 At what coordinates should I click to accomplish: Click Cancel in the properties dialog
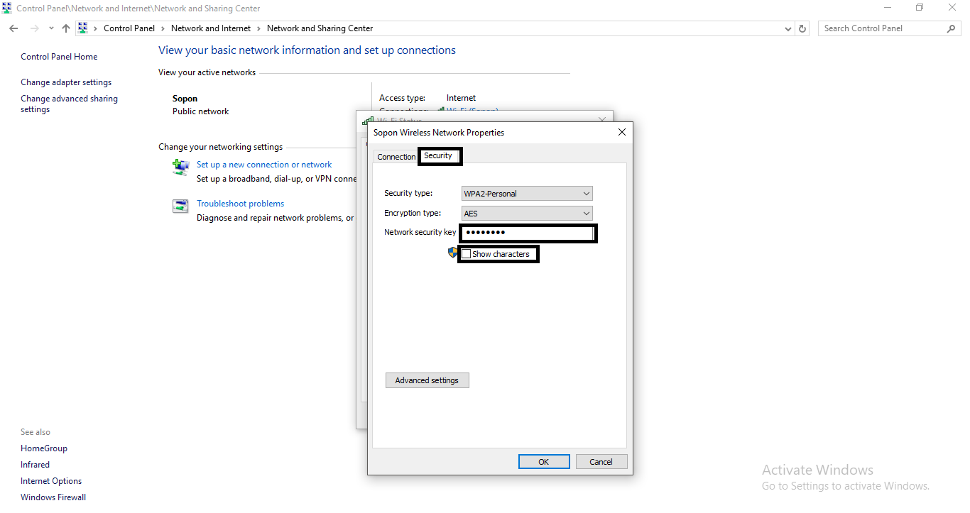point(601,462)
